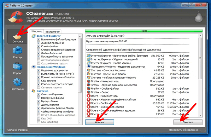
Task: Click the Система group icon
Action: 33,91
